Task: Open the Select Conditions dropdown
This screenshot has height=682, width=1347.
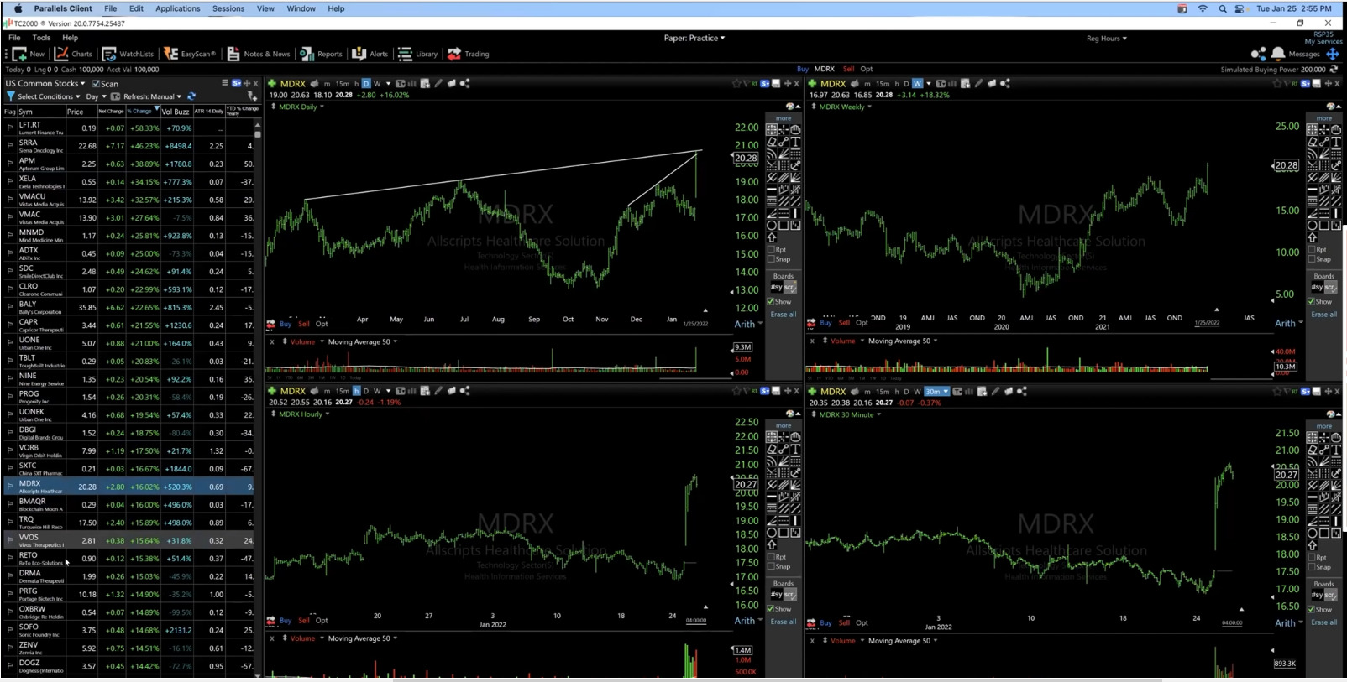Action: 49,96
